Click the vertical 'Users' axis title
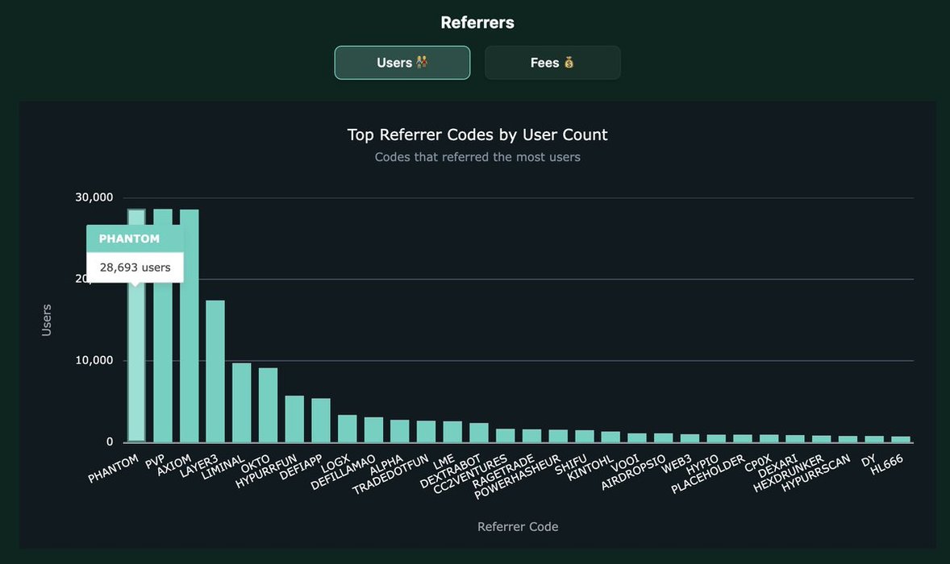 46,320
